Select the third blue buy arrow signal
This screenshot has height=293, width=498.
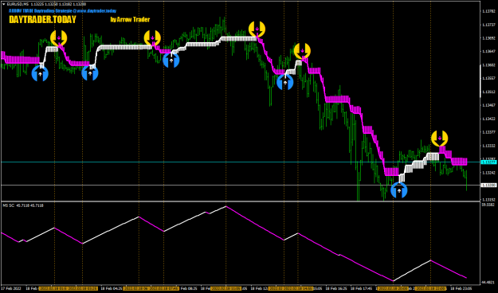(x=171, y=60)
